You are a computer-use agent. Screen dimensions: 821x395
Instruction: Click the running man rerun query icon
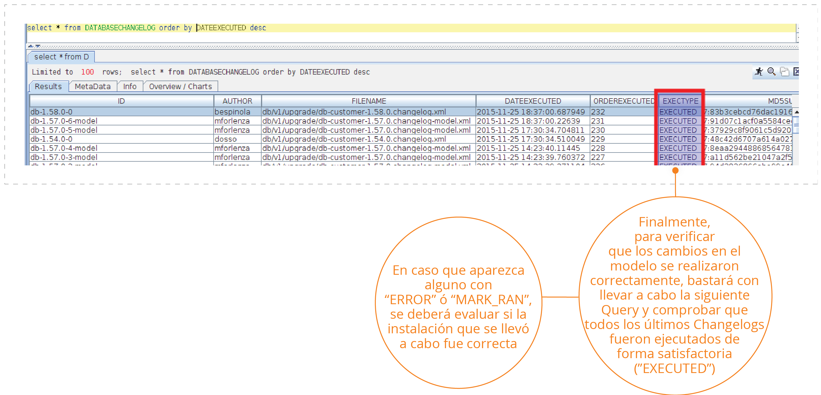[759, 72]
